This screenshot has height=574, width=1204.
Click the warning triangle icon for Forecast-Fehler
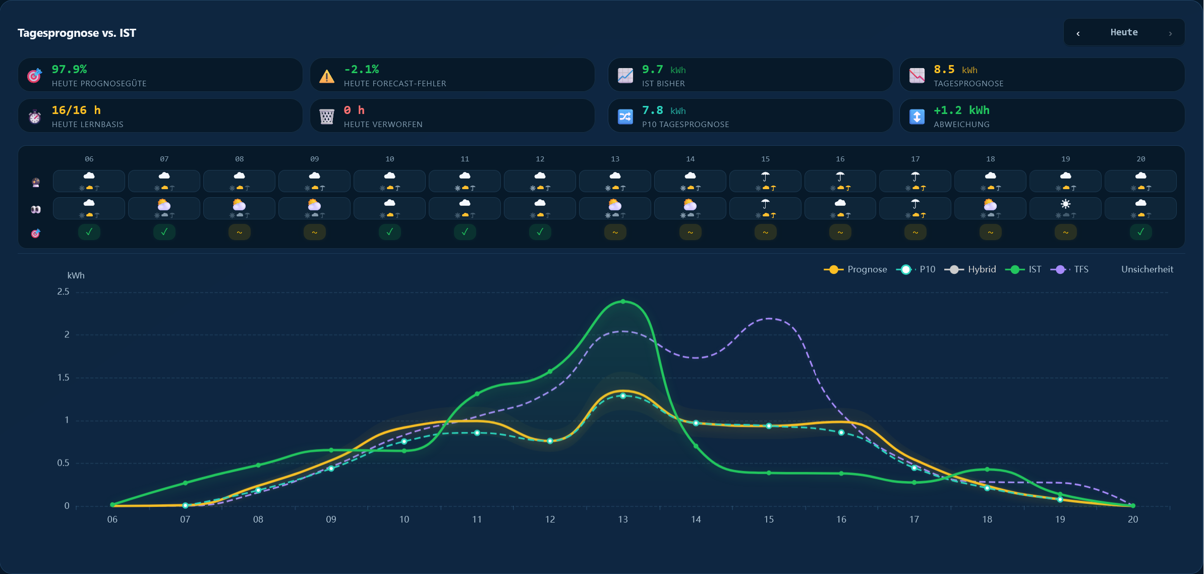[327, 76]
